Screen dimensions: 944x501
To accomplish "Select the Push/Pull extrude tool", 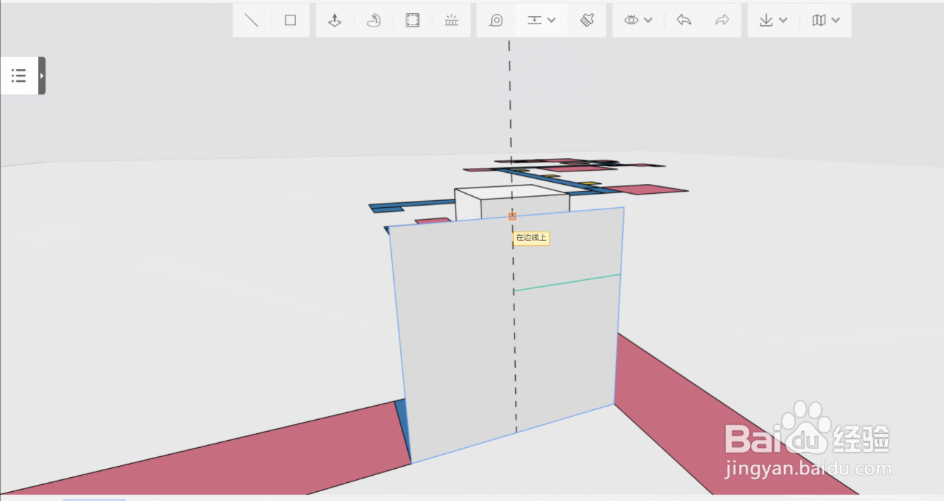I will click(335, 20).
